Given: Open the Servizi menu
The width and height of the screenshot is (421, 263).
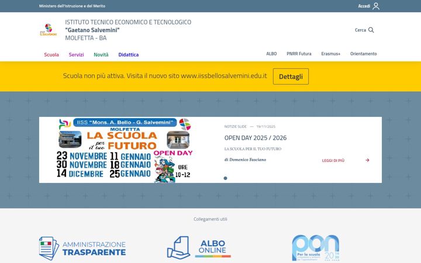Looking at the screenshot, I should (76, 55).
